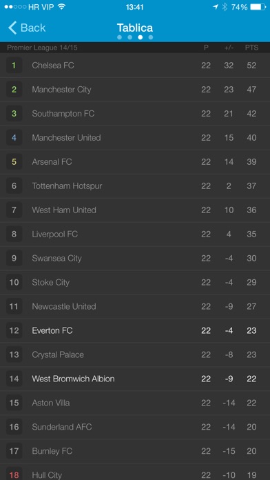Tap the +/- column header

coord(229,48)
